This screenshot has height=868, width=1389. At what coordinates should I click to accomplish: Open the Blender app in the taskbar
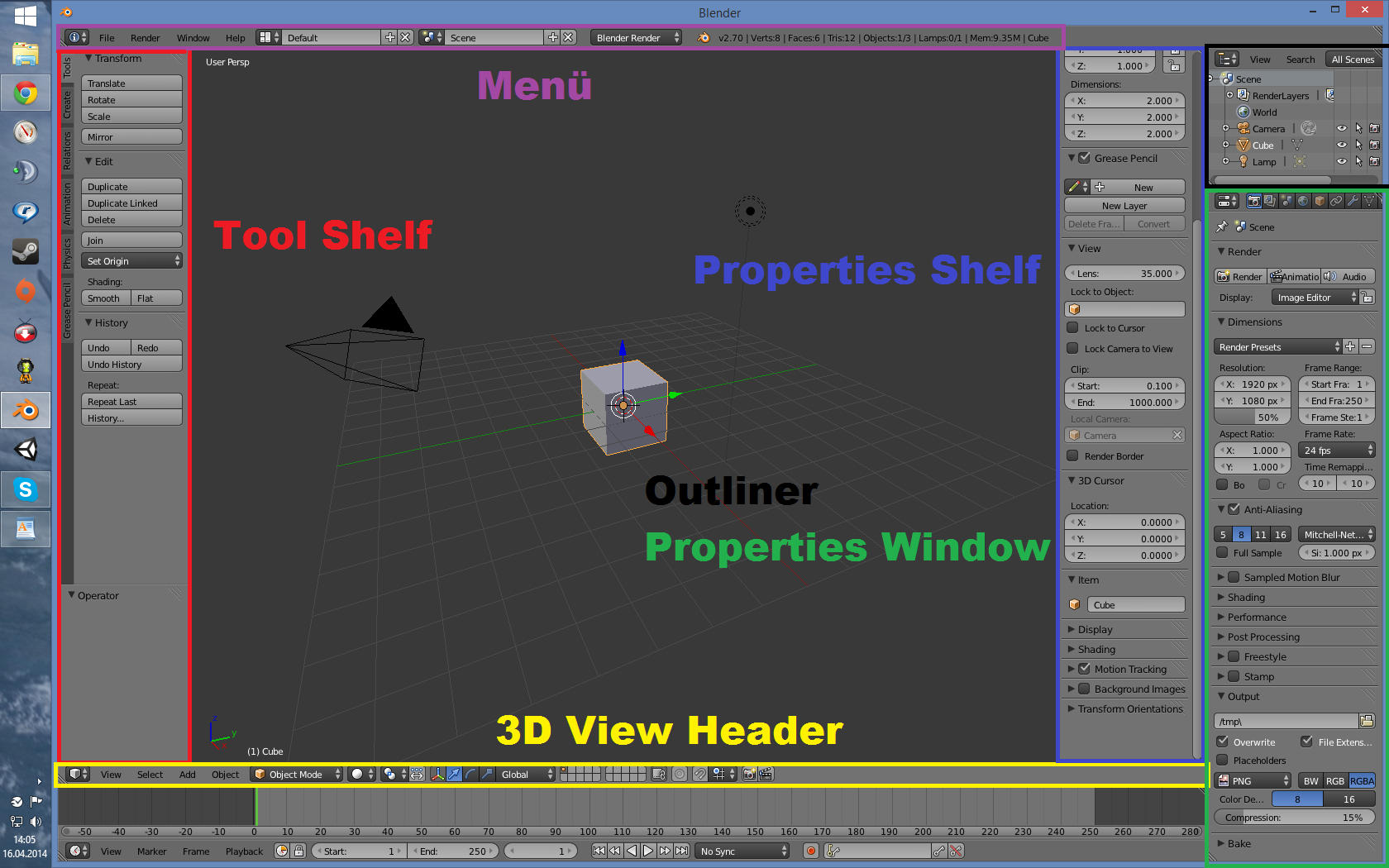26,410
